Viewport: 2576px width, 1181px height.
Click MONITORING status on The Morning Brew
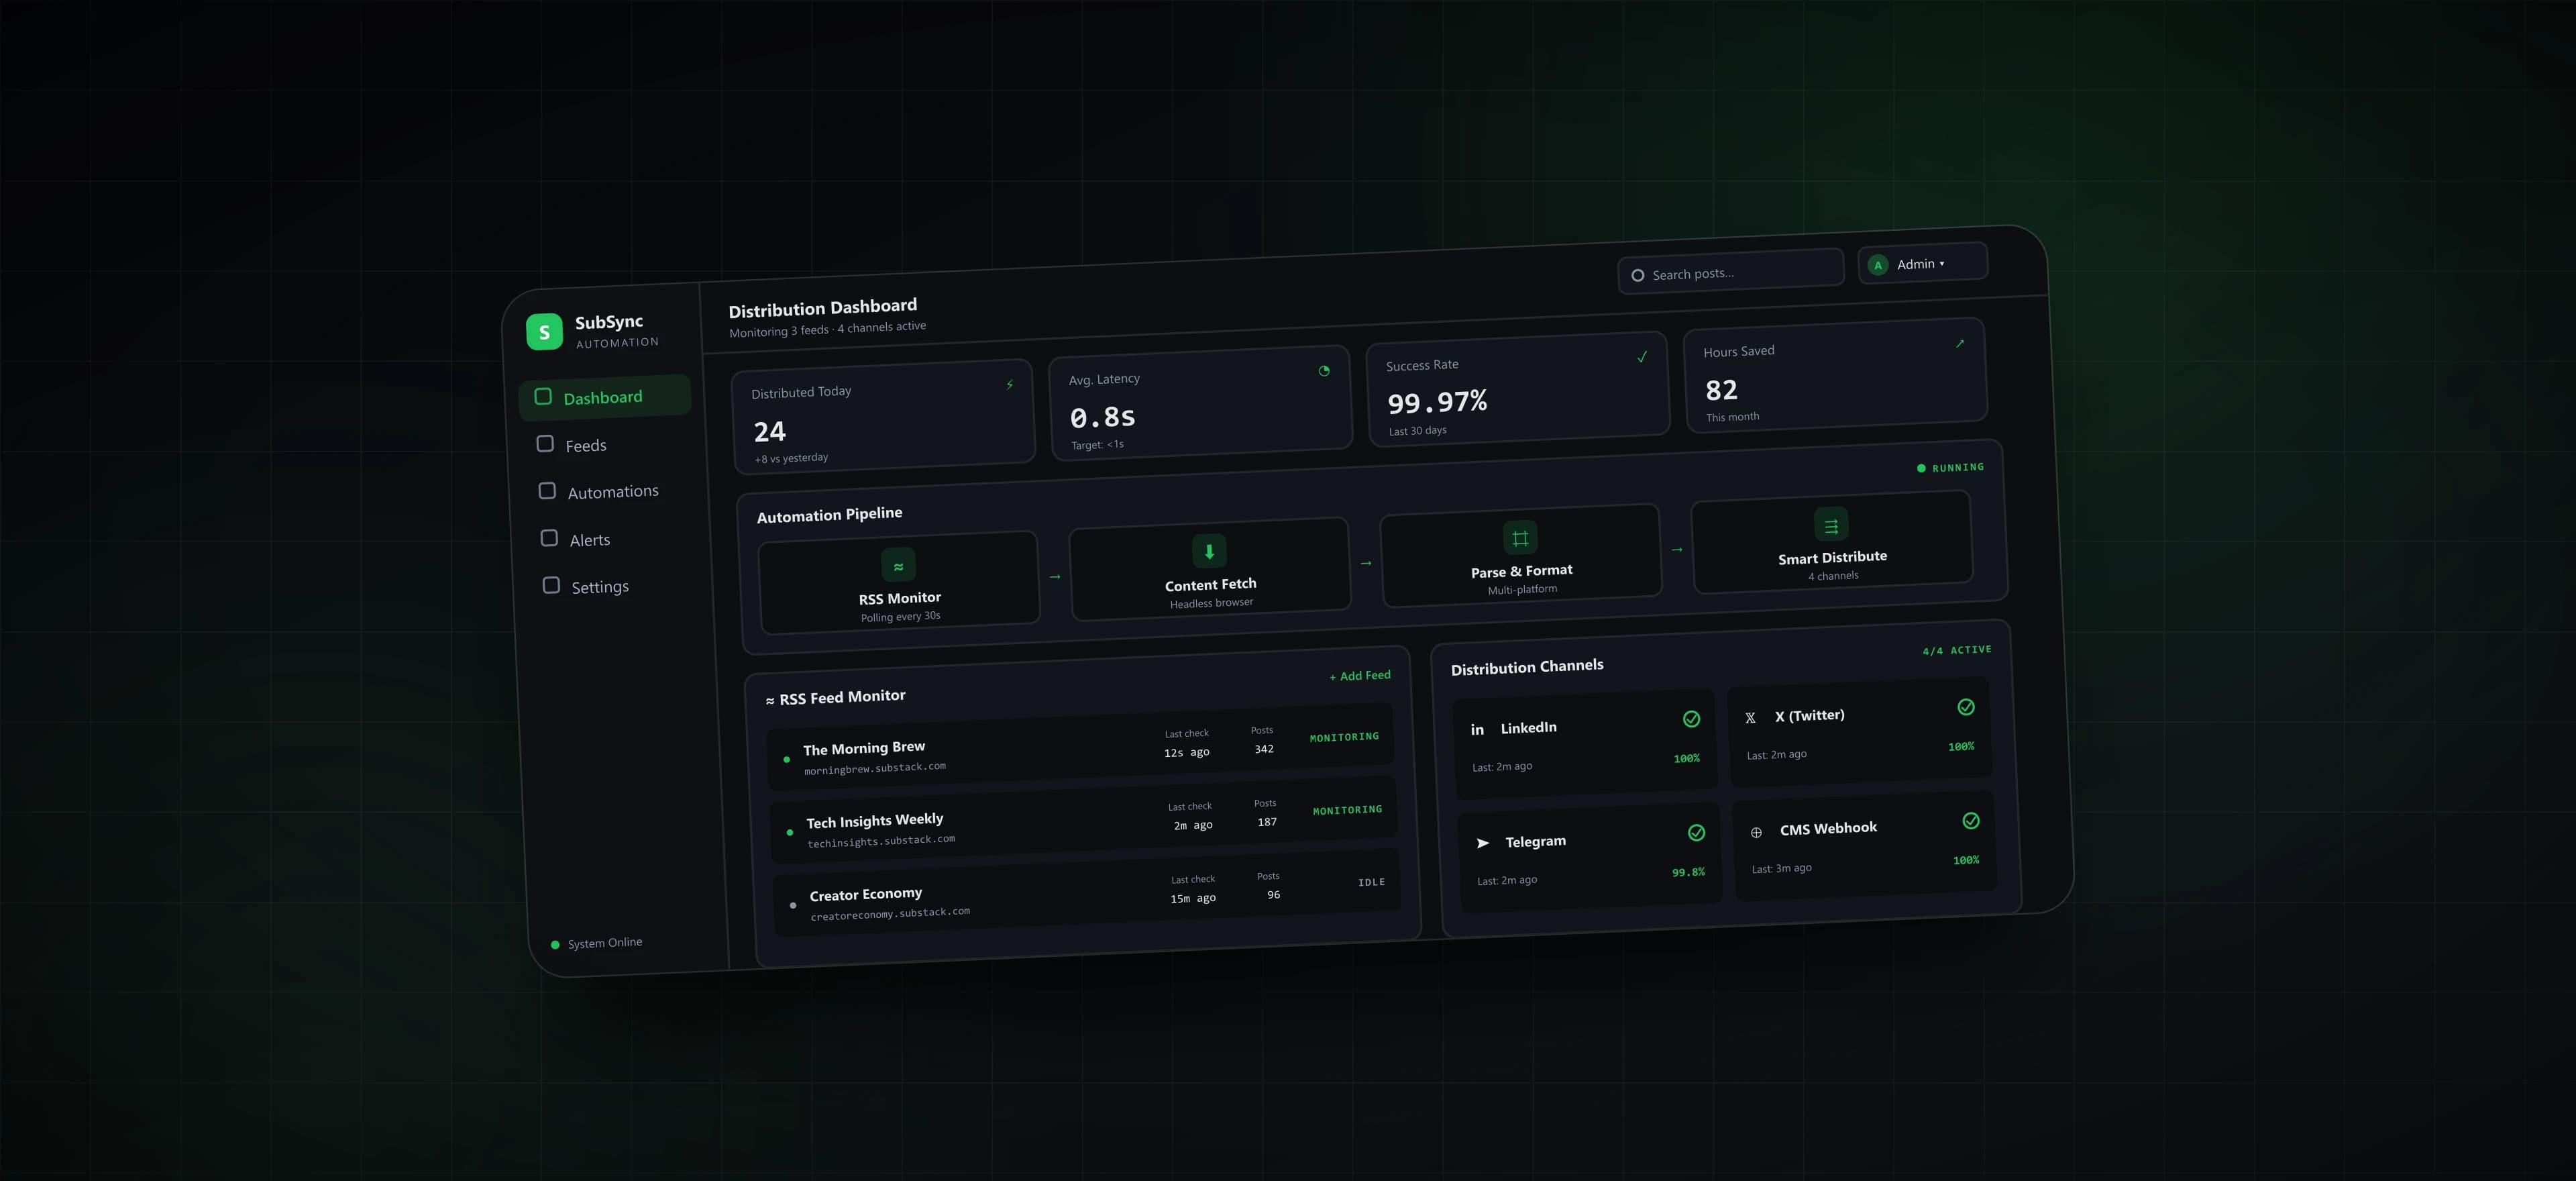pyautogui.click(x=1344, y=737)
